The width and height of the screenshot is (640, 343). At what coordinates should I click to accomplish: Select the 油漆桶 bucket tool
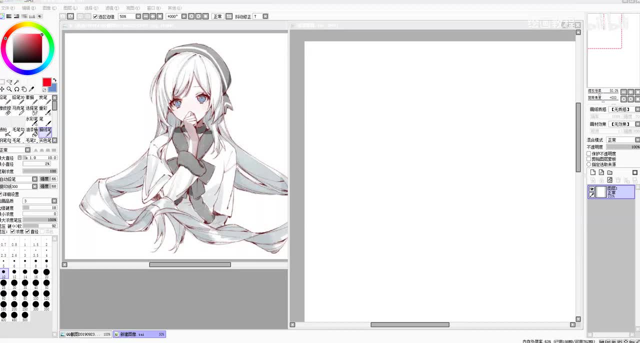[x=32, y=132]
